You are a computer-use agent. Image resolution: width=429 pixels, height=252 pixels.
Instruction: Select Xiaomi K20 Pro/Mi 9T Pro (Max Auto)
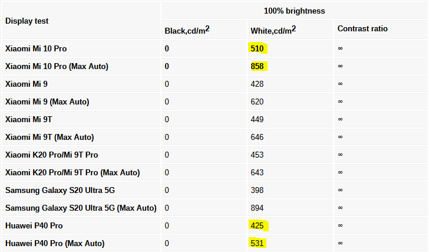(x=72, y=172)
